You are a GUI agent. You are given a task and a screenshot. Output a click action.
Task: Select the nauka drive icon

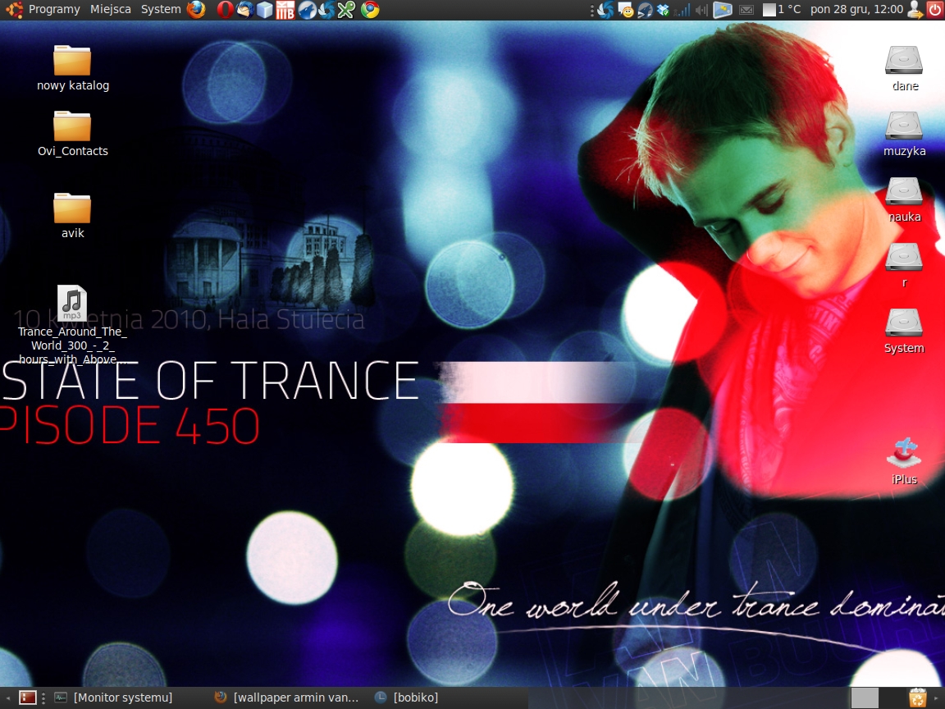[x=904, y=199]
